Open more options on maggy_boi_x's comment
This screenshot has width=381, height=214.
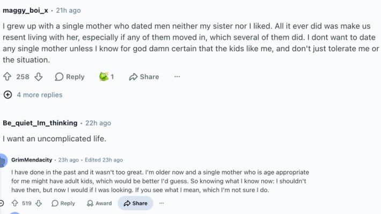click(177, 77)
